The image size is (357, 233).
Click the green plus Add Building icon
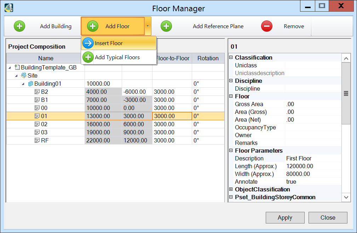tap(19, 26)
